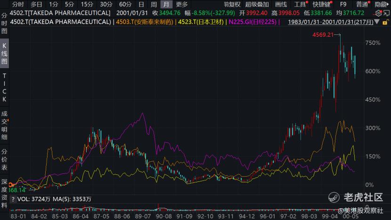This screenshot has height=220, width=391.
Task: Click the 4523.T 日本卫材 overlay label
Action: coord(201,22)
